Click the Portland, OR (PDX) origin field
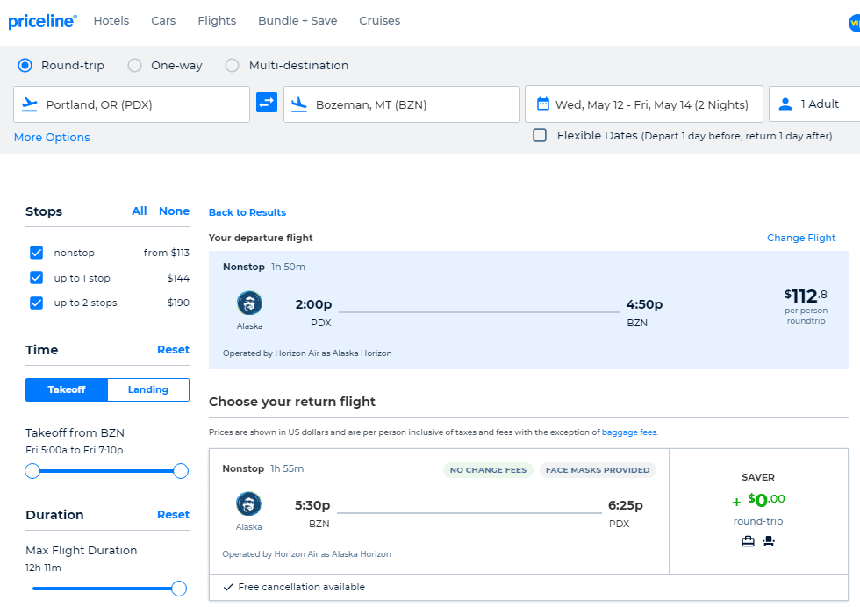Image resolution: width=860 pixels, height=607 pixels. (132, 104)
